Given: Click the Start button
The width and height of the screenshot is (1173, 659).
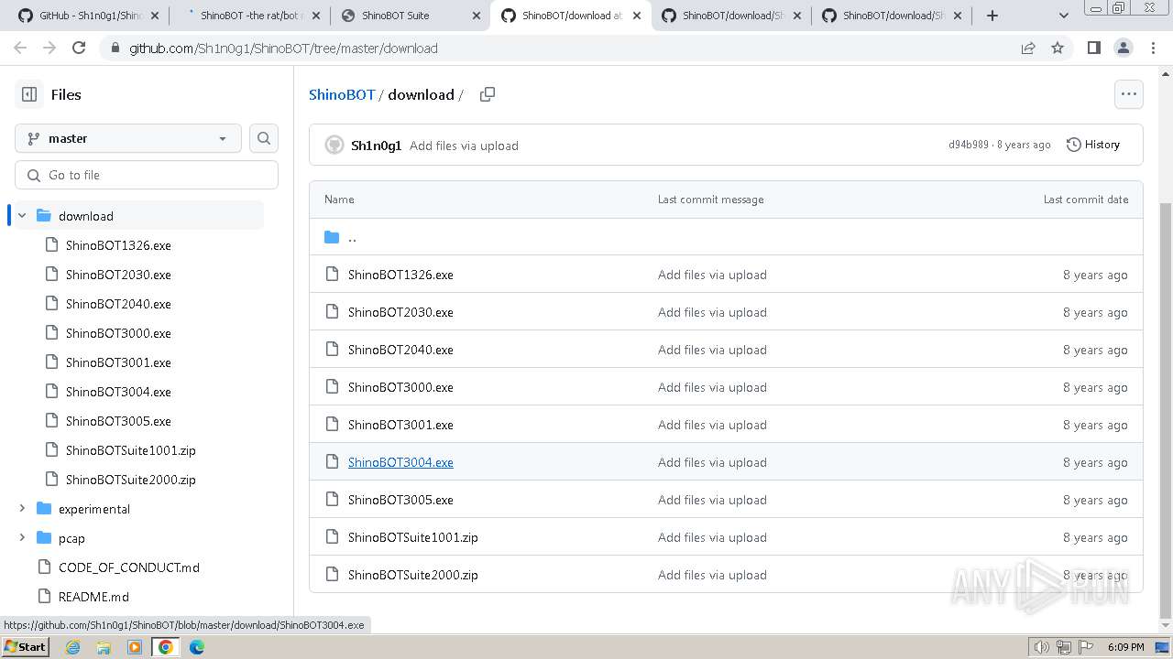Looking at the screenshot, I should (x=25, y=647).
